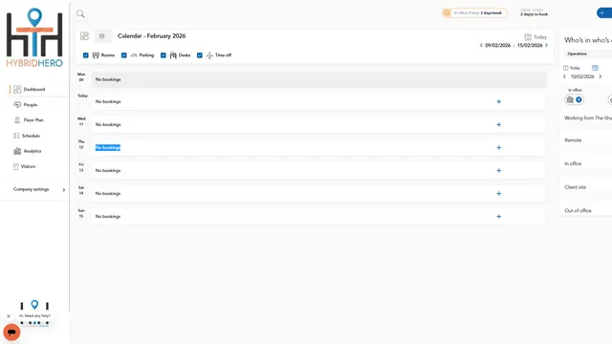Add a booking for Sat 14

click(499, 193)
